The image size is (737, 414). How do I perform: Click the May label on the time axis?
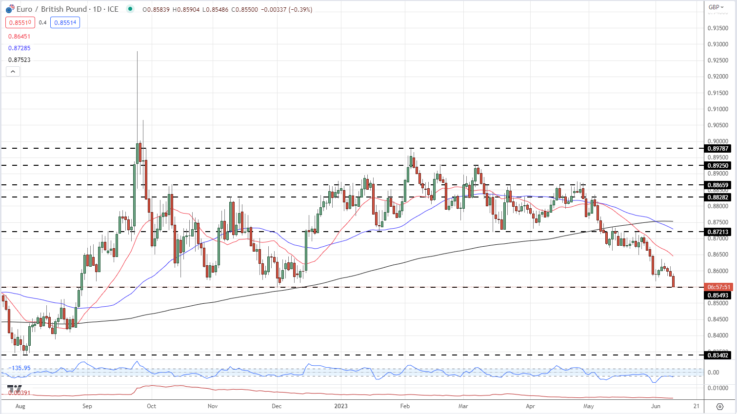point(589,406)
